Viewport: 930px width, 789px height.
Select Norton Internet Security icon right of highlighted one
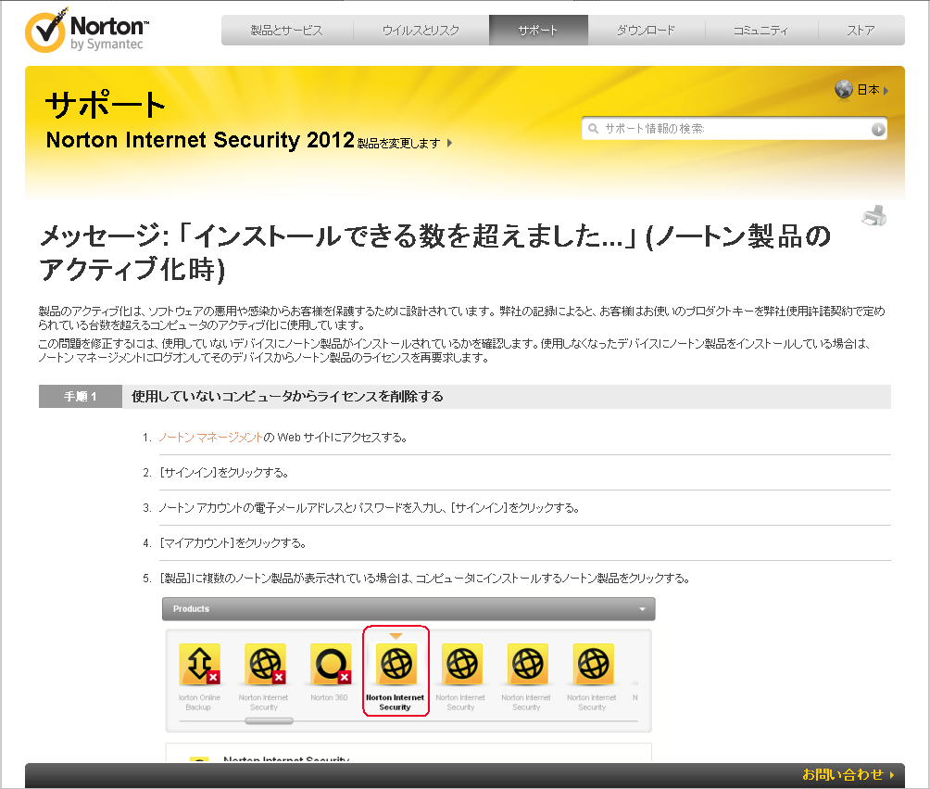tap(461, 663)
